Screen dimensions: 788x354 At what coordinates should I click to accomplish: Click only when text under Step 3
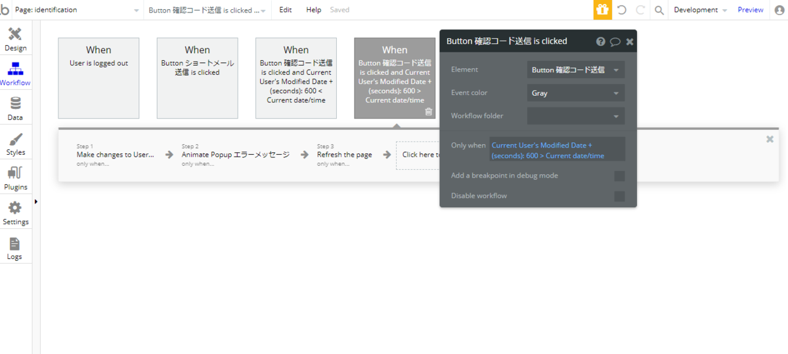point(333,164)
